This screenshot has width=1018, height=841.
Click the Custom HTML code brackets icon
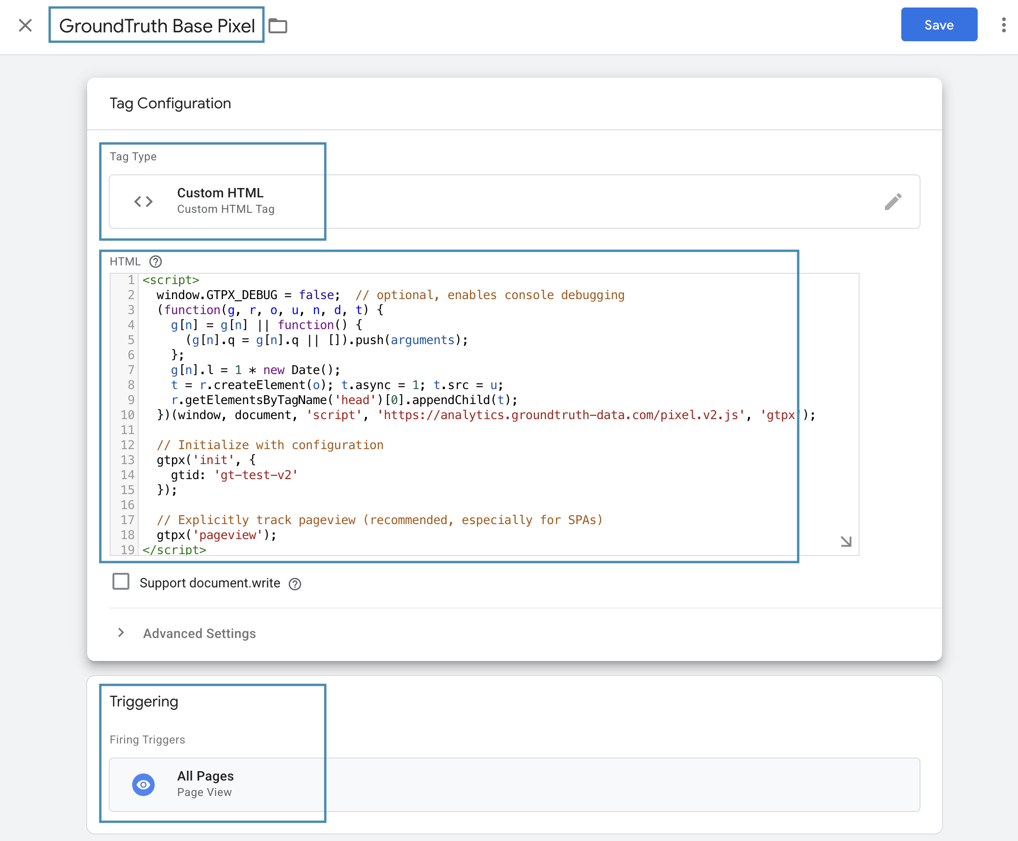pos(143,202)
